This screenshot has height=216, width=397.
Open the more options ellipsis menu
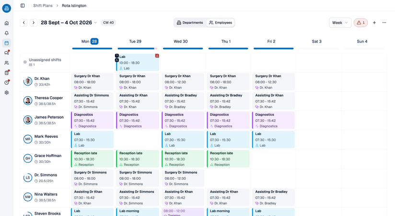click(x=384, y=23)
